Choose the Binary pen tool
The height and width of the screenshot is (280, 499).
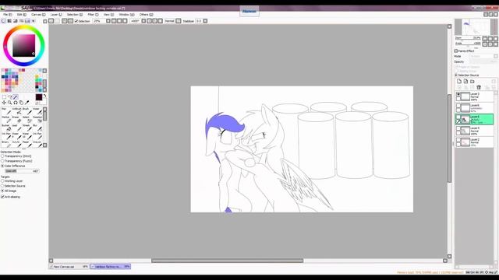click(x=6, y=144)
